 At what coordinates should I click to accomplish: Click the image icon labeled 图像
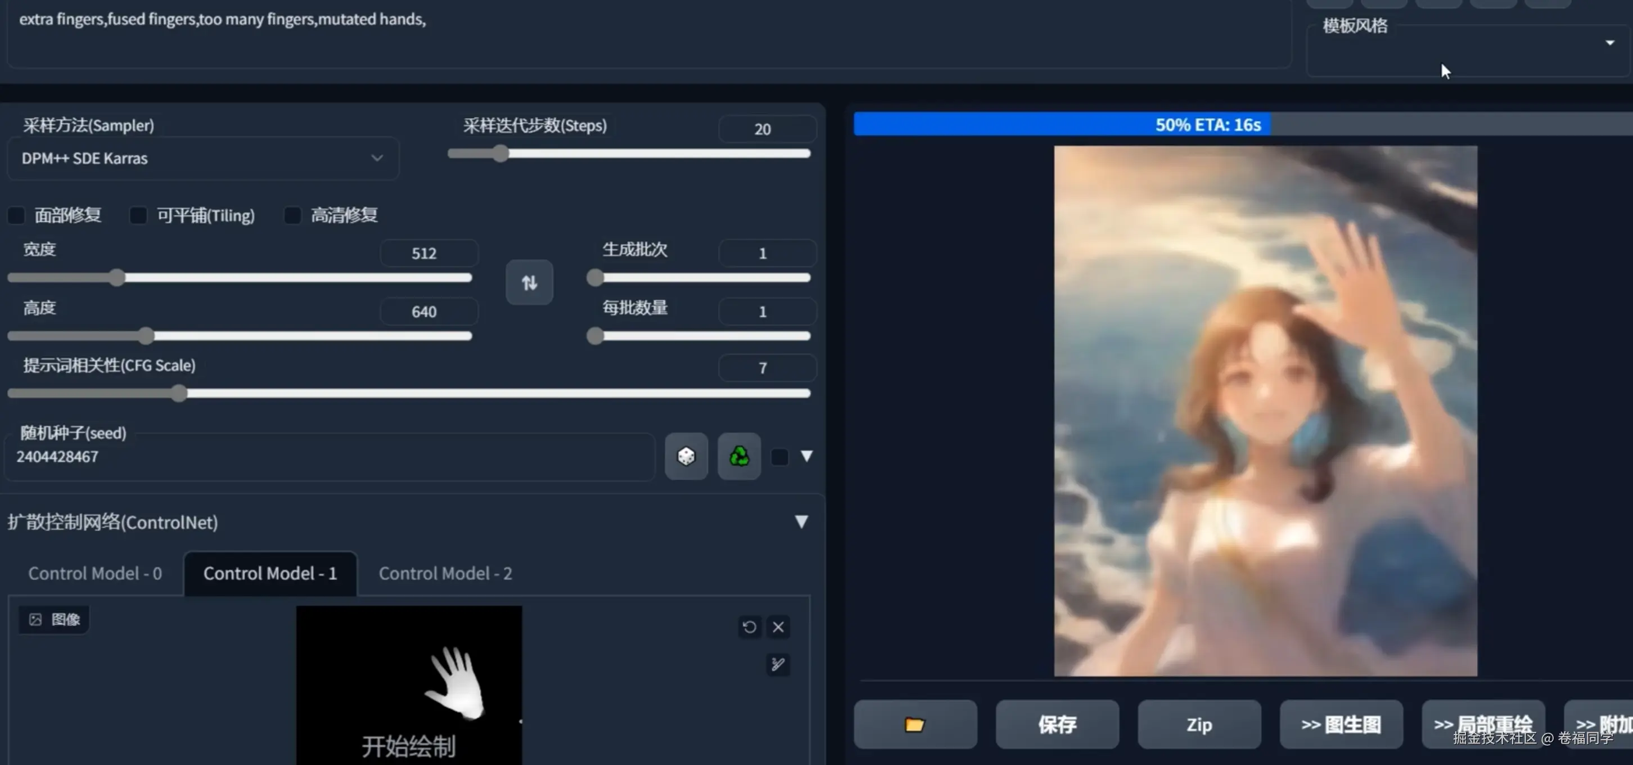pyautogui.click(x=54, y=619)
